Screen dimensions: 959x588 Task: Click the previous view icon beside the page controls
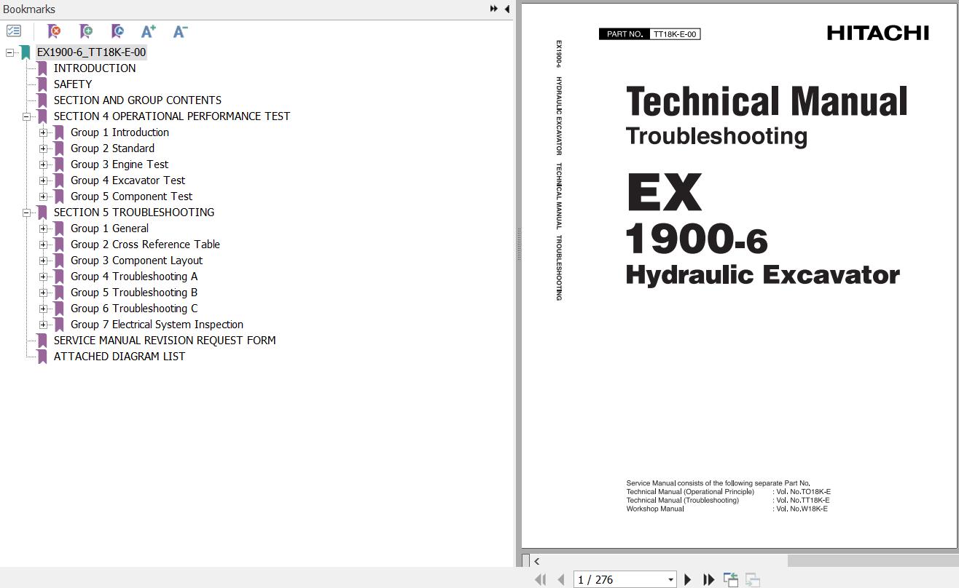coord(730,579)
